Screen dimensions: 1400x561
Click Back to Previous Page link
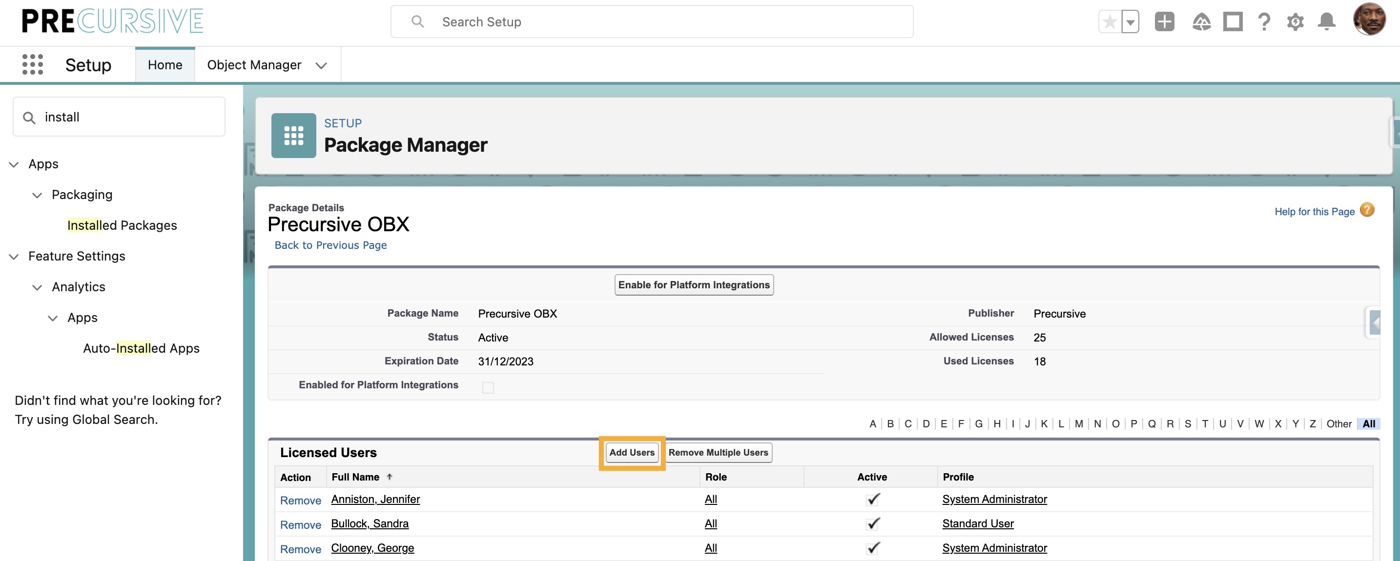tap(330, 245)
